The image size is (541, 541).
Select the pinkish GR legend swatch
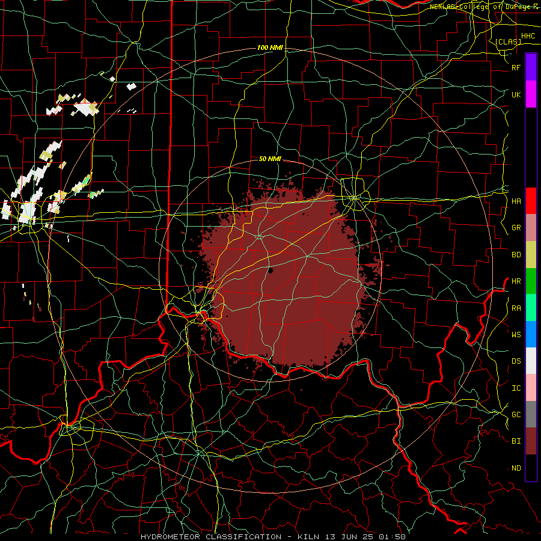point(531,227)
